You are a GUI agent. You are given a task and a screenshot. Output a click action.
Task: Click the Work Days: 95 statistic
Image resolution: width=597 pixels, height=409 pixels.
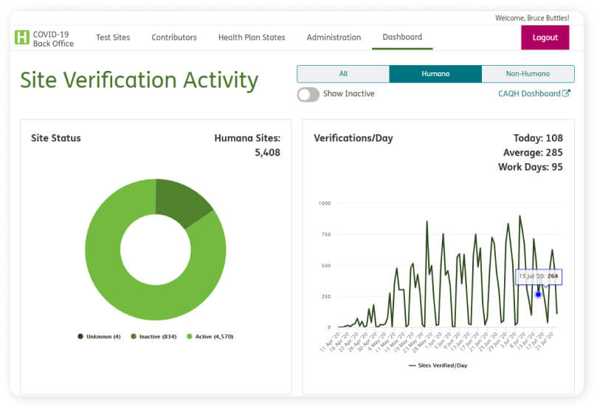530,167
